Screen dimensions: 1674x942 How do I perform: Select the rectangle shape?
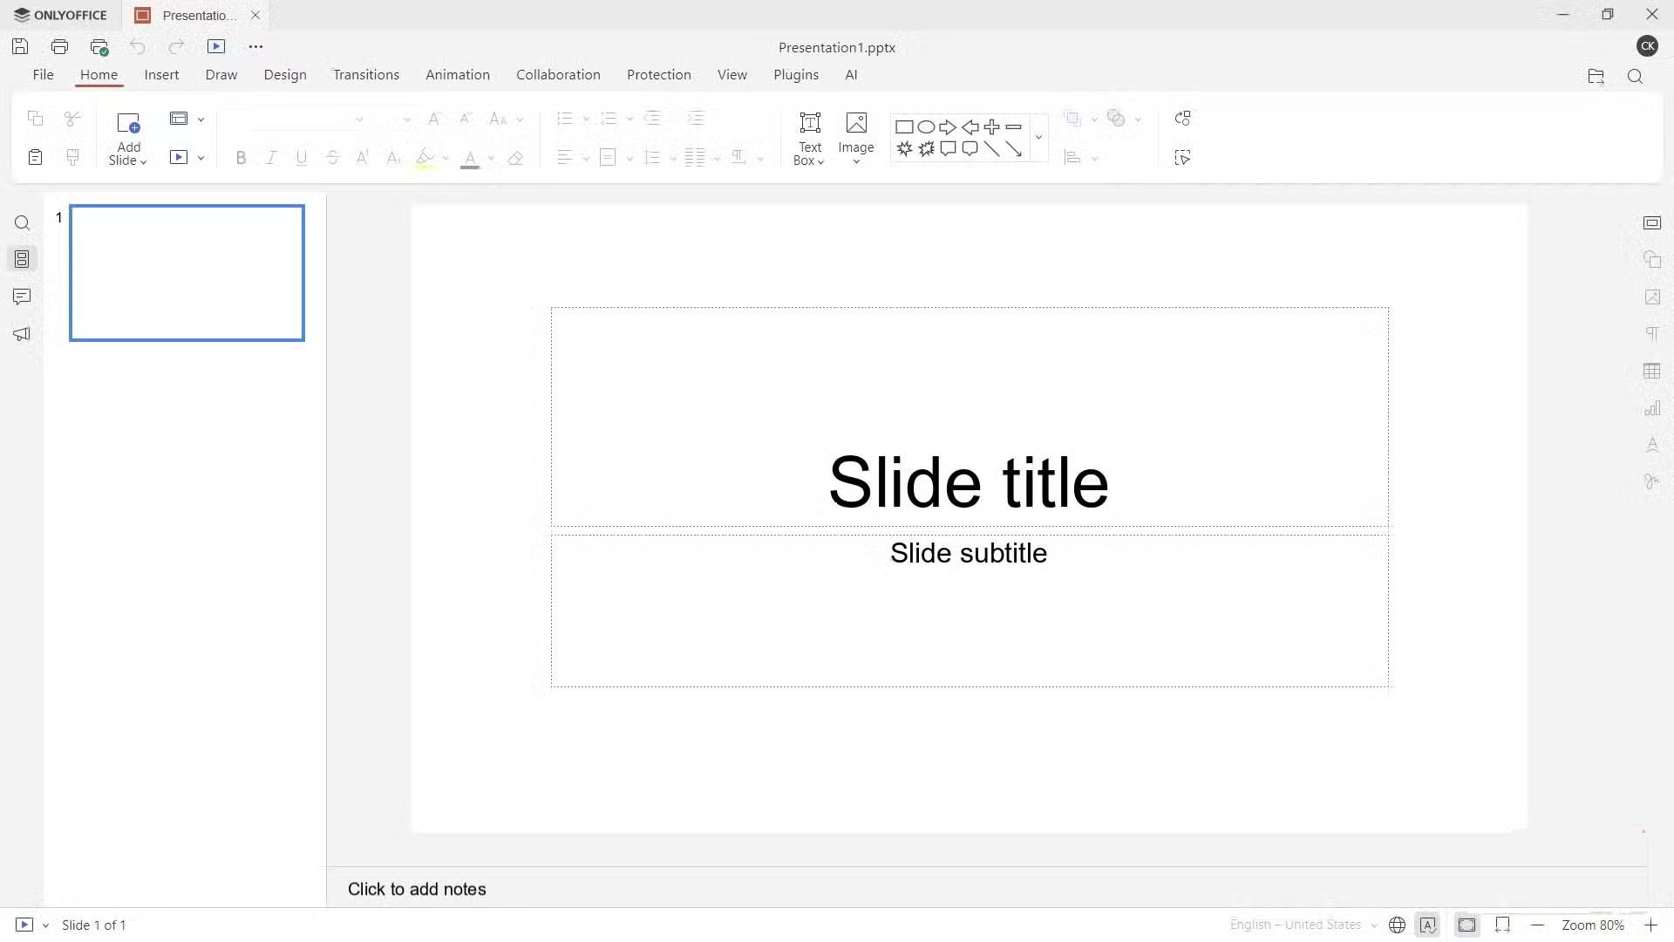click(x=904, y=127)
